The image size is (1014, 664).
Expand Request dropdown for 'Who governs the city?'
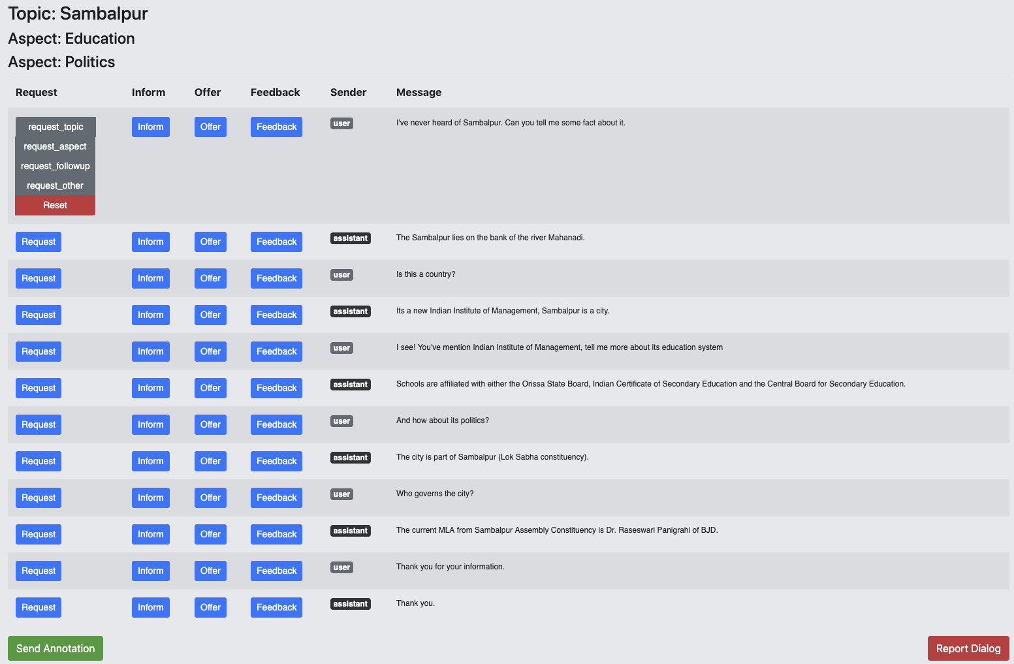coord(39,498)
